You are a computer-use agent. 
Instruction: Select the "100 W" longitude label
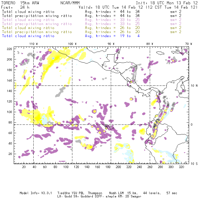[72, 44]
